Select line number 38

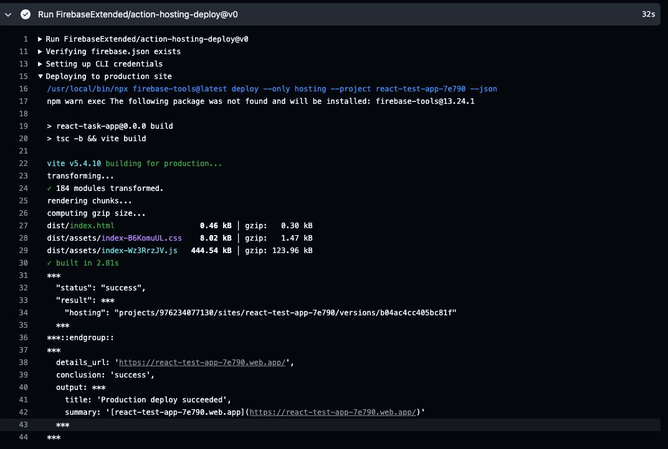click(x=24, y=363)
